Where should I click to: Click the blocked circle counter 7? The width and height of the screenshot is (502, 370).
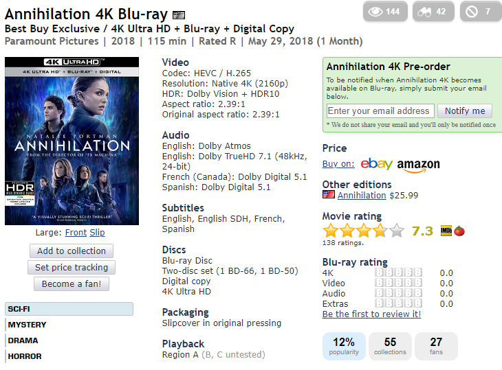480,11
